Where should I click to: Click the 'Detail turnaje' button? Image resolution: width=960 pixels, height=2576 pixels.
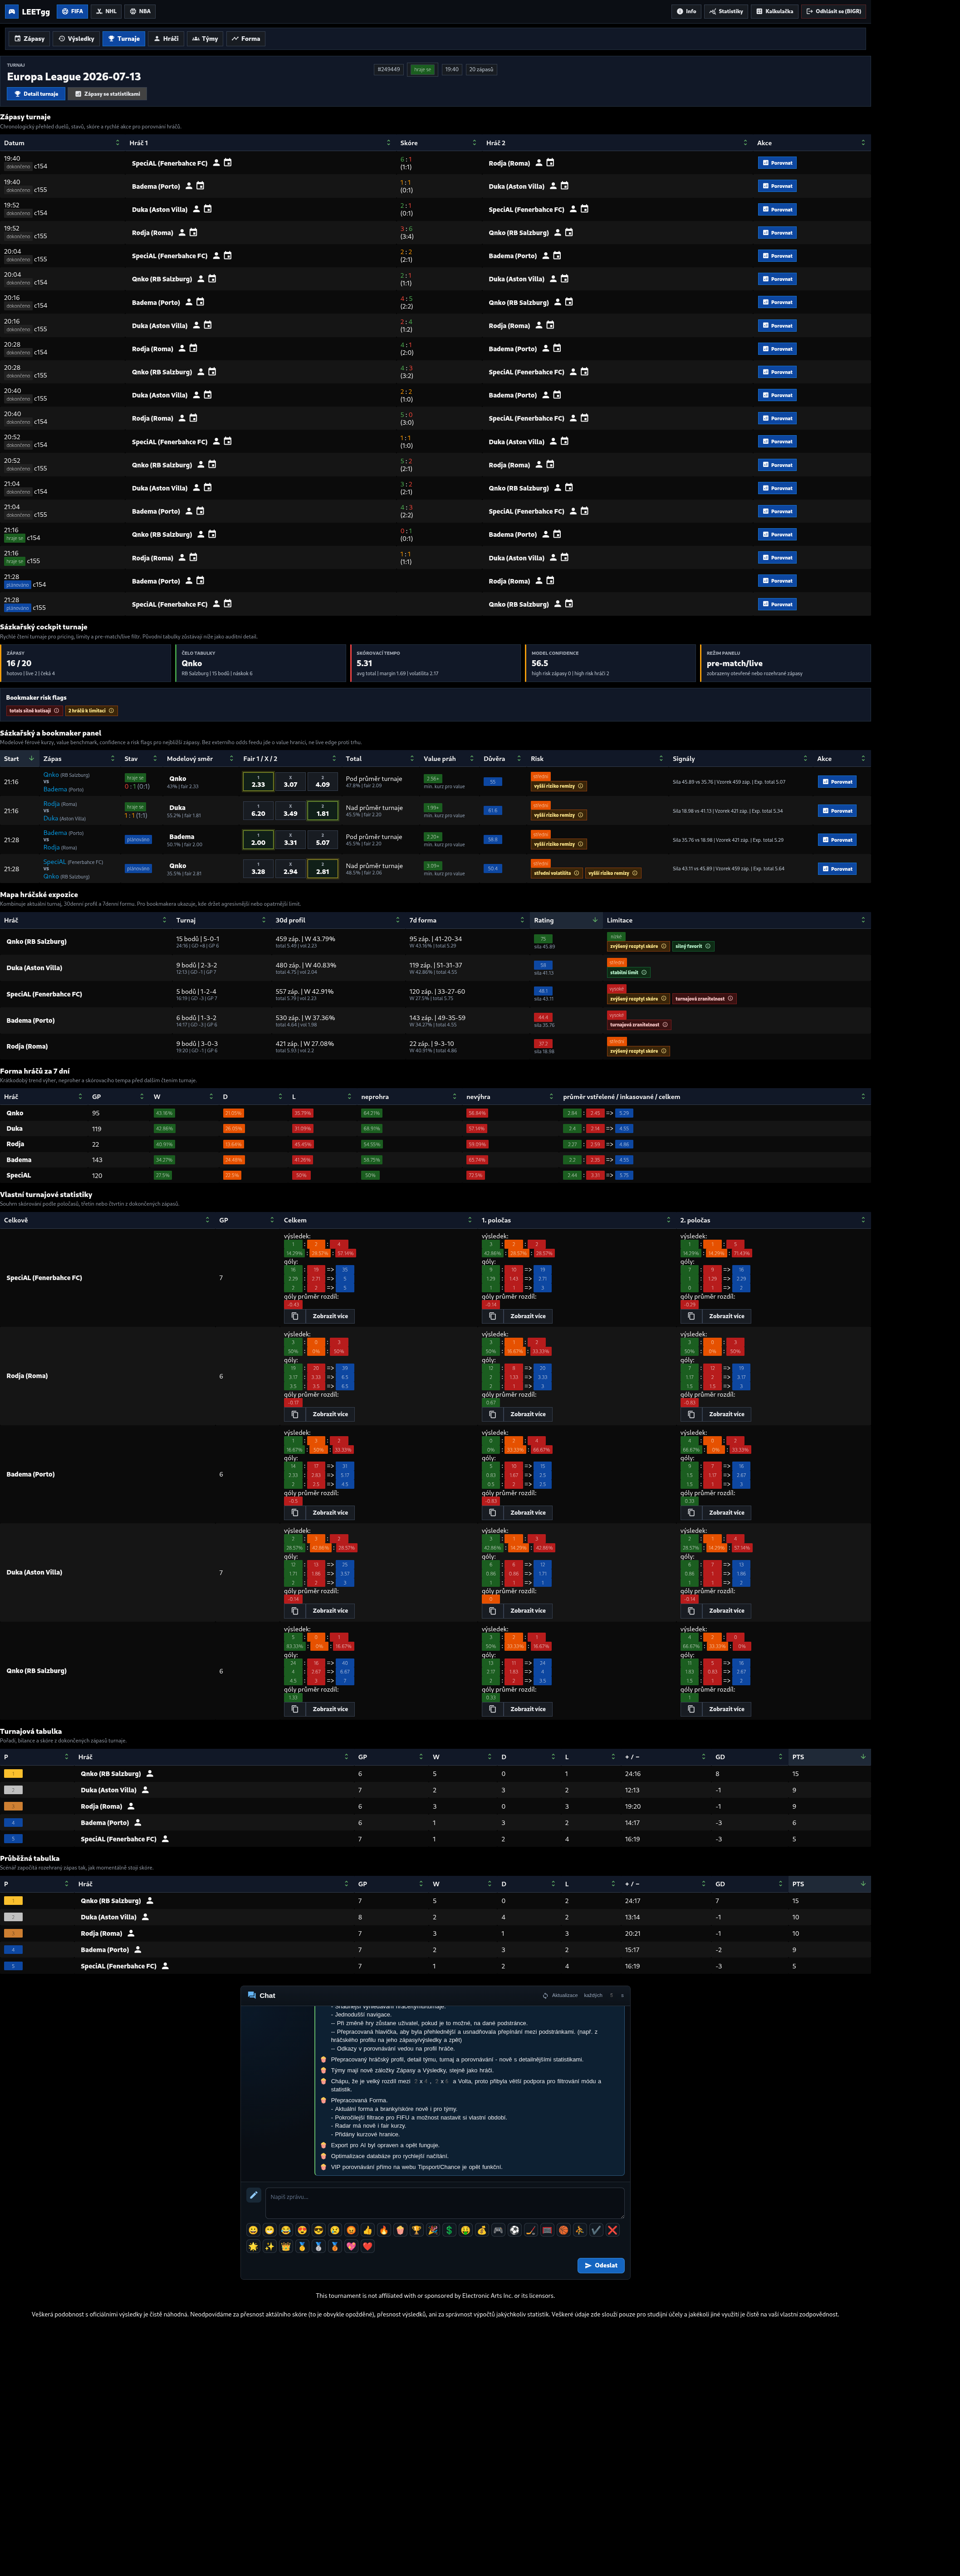(36, 94)
